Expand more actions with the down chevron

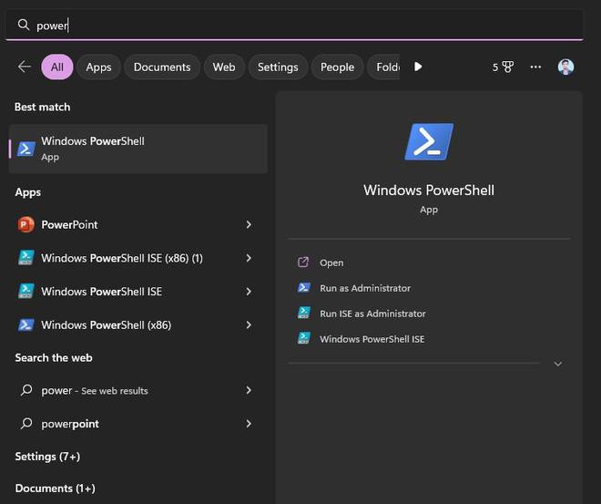[557, 364]
